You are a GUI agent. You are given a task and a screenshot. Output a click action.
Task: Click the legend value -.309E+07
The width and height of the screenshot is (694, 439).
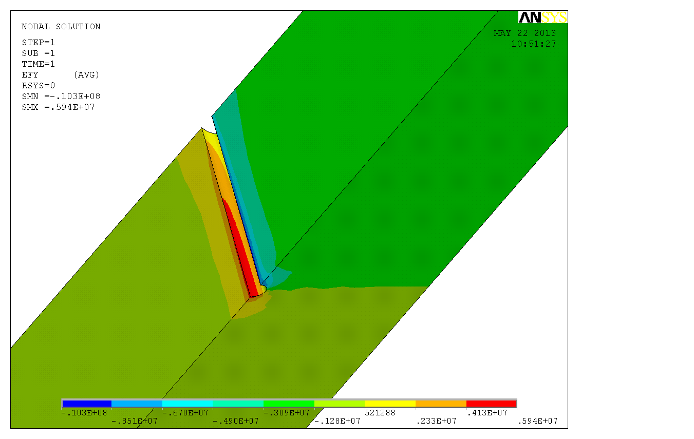coord(286,413)
